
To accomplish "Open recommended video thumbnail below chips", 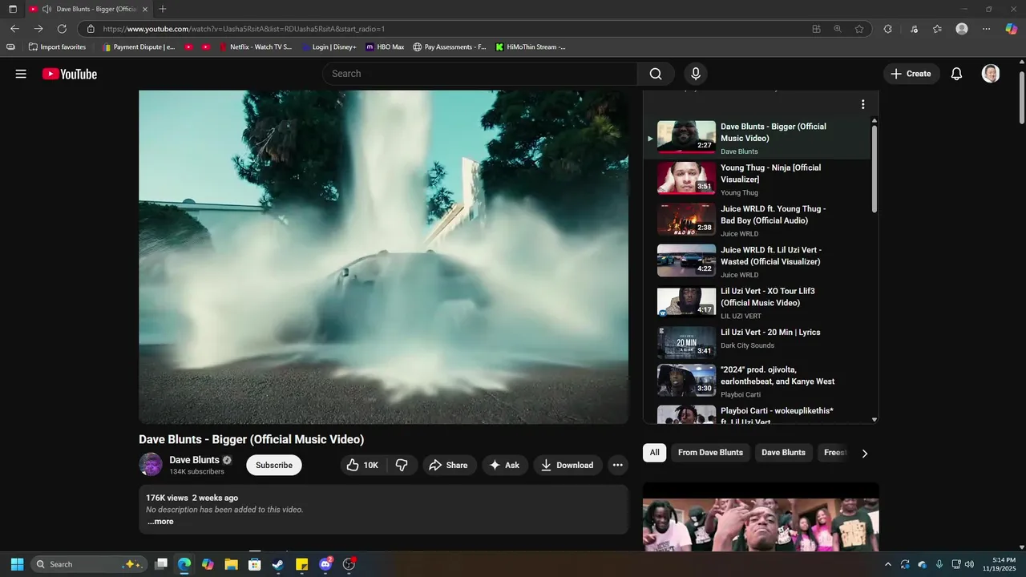I will click(x=760, y=517).
